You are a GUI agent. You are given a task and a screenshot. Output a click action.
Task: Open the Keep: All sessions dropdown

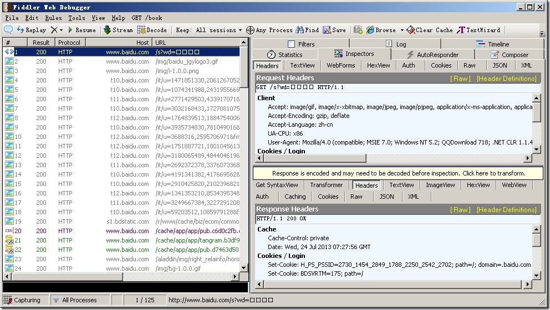tap(208, 30)
